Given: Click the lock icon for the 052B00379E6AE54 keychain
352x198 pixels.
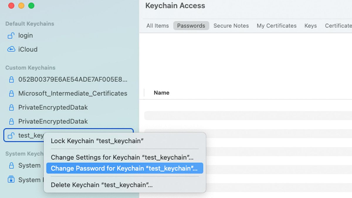Looking at the screenshot, I should [x=12, y=79].
